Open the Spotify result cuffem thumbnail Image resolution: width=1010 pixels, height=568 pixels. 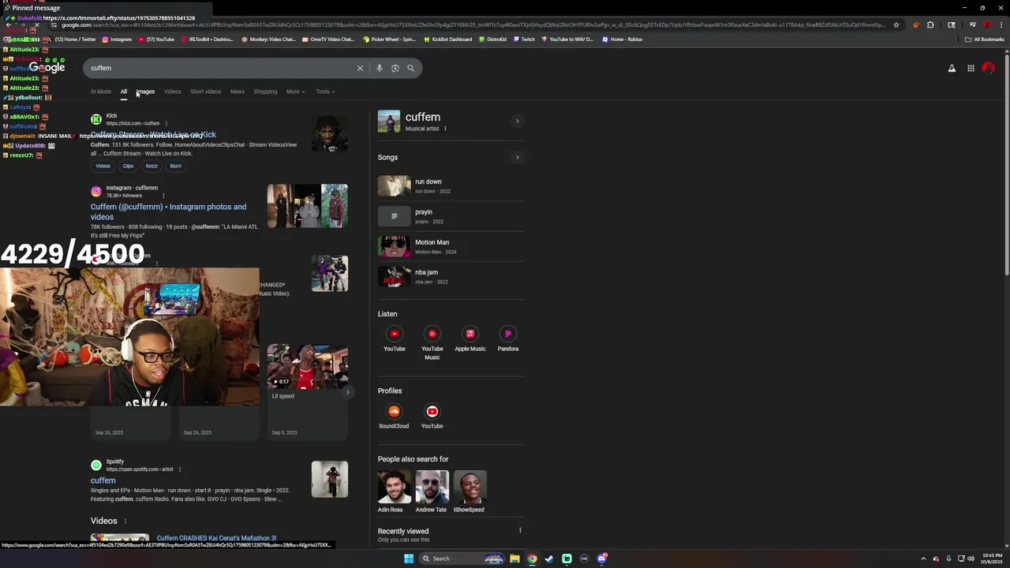(330, 480)
